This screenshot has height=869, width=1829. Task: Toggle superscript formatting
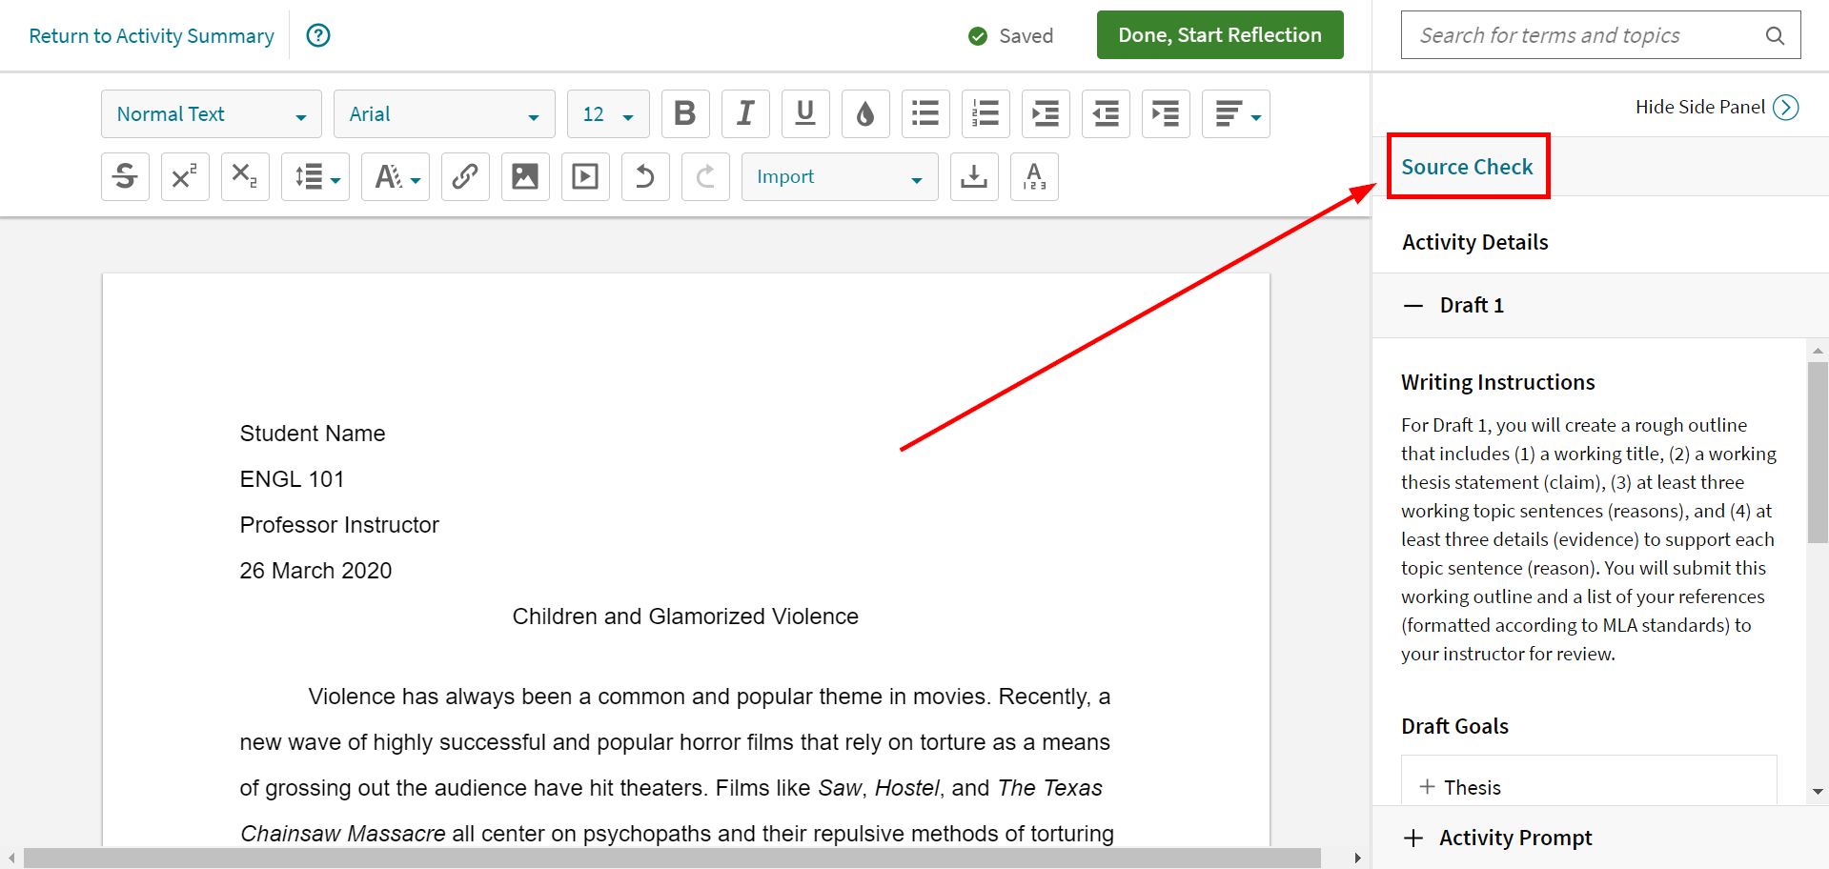click(185, 176)
